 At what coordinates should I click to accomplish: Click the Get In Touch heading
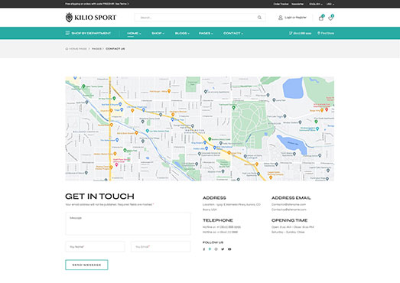[99, 197]
